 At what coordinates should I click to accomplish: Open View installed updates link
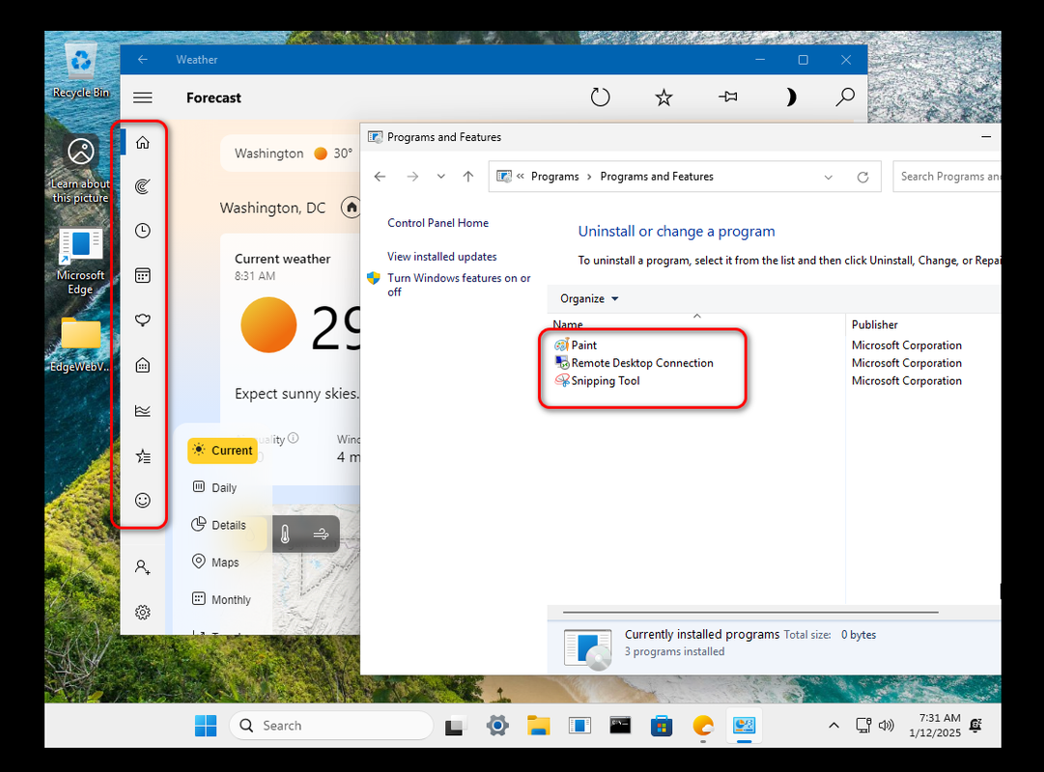[x=442, y=257]
